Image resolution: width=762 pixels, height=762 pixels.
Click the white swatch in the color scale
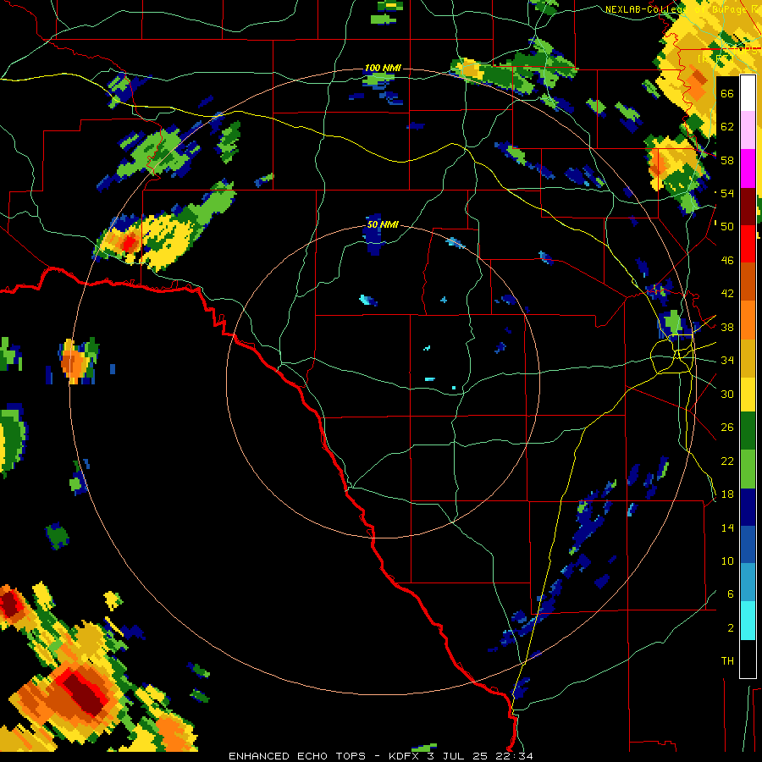point(748,93)
